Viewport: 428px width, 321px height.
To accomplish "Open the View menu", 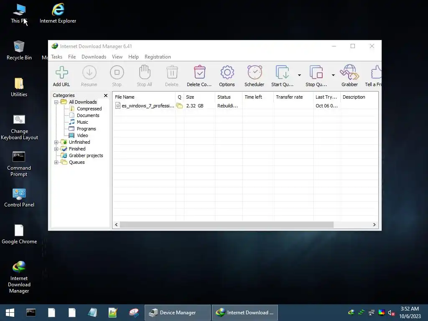I will point(117,57).
